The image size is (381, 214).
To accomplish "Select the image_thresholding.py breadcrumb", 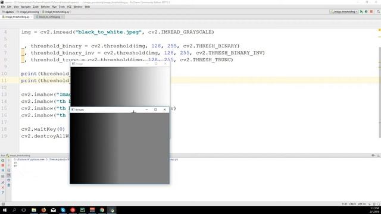I will [x=55, y=12].
